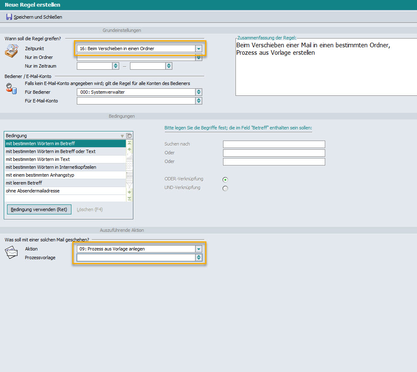The width and height of the screenshot is (417, 372).
Task: Select the UND-Verknüpfung radio button
Action: (226, 188)
